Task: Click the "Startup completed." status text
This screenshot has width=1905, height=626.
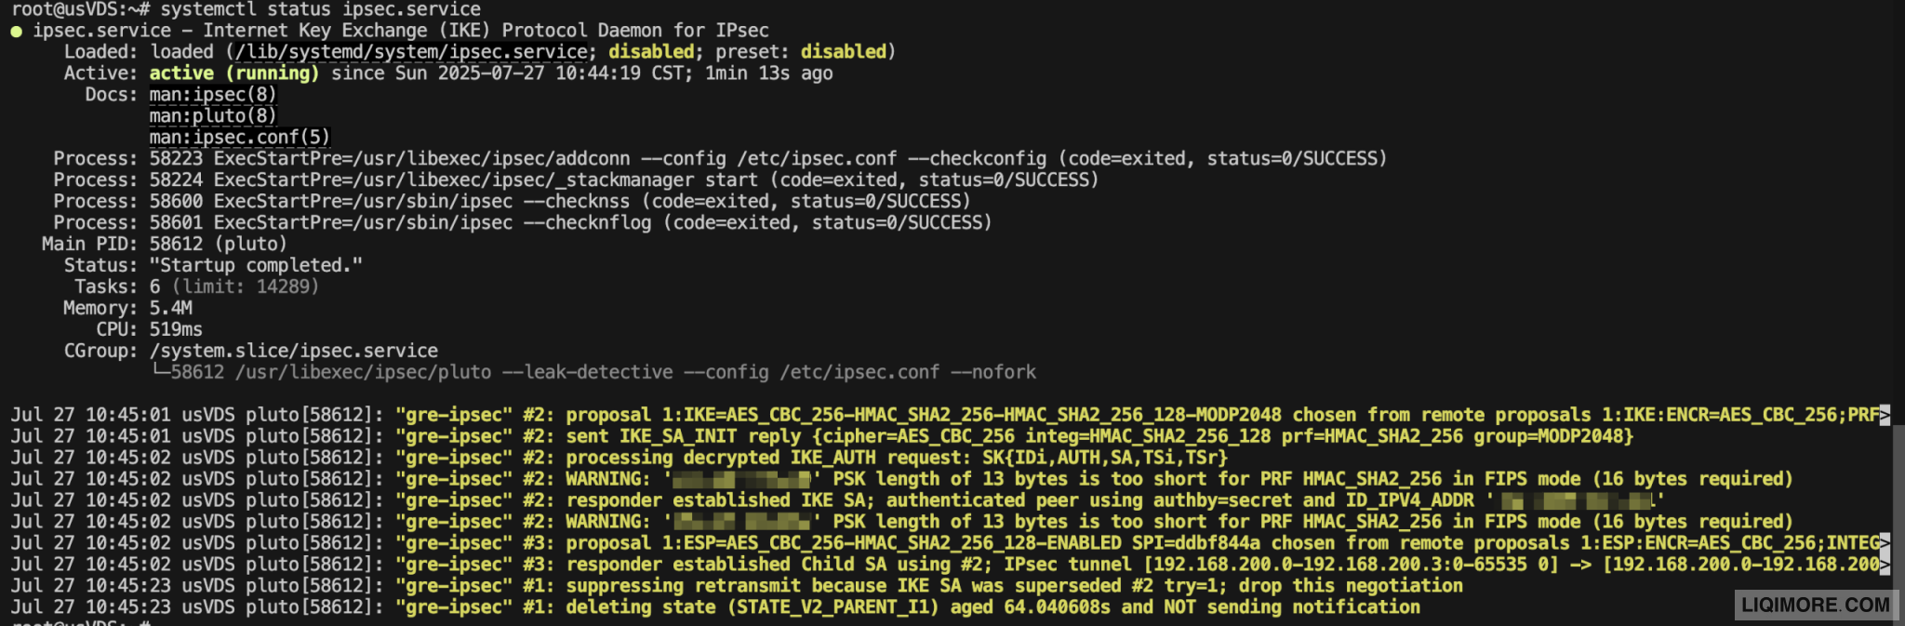Action: pyautogui.click(x=256, y=266)
